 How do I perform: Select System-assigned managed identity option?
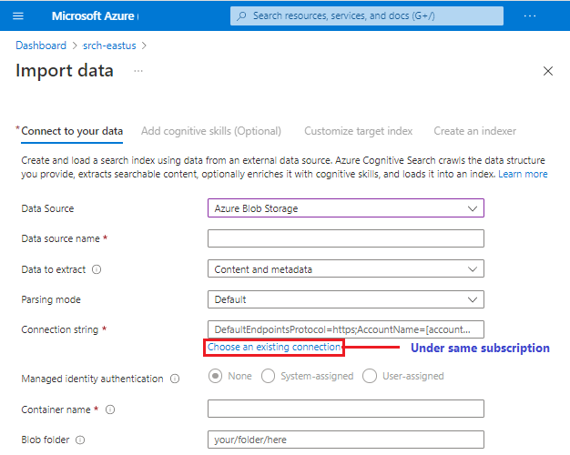click(269, 376)
